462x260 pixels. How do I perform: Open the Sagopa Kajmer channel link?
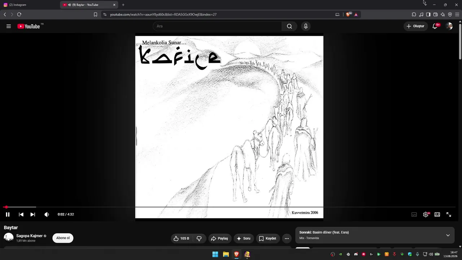click(x=29, y=236)
